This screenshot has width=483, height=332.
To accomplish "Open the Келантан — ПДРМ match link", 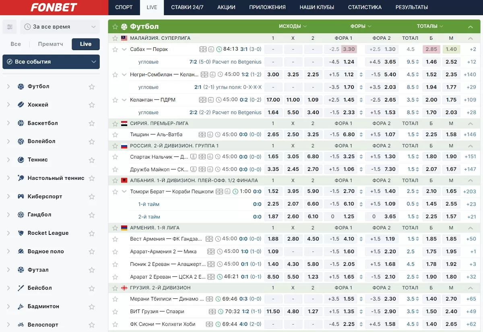I will (x=153, y=100).
